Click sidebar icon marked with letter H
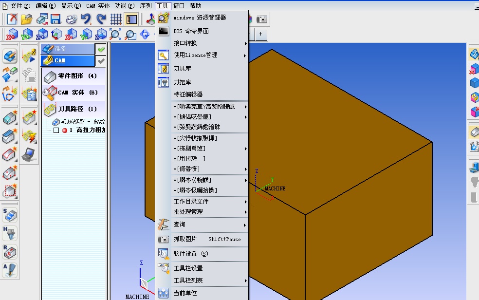 (10, 233)
